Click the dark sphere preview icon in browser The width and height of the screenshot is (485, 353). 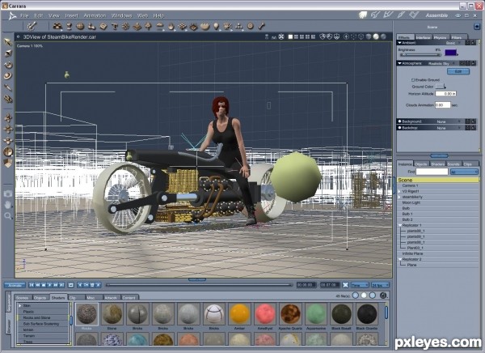click(383, 296)
